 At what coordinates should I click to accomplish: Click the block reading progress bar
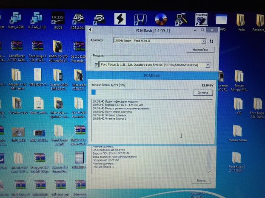pos(141,92)
